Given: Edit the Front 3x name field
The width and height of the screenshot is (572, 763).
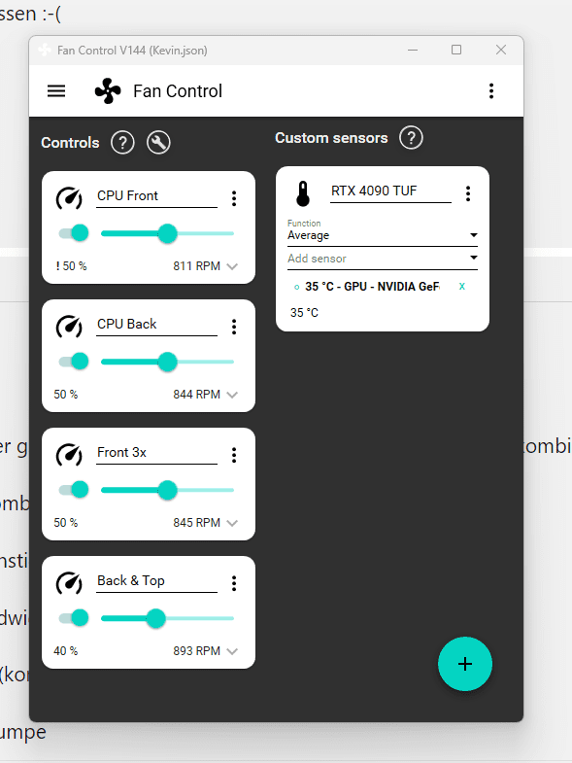Looking at the screenshot, I should (x=156, y=454).
